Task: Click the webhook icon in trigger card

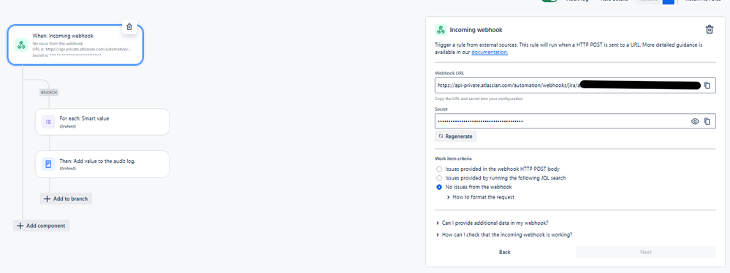Action: [21, 45]
